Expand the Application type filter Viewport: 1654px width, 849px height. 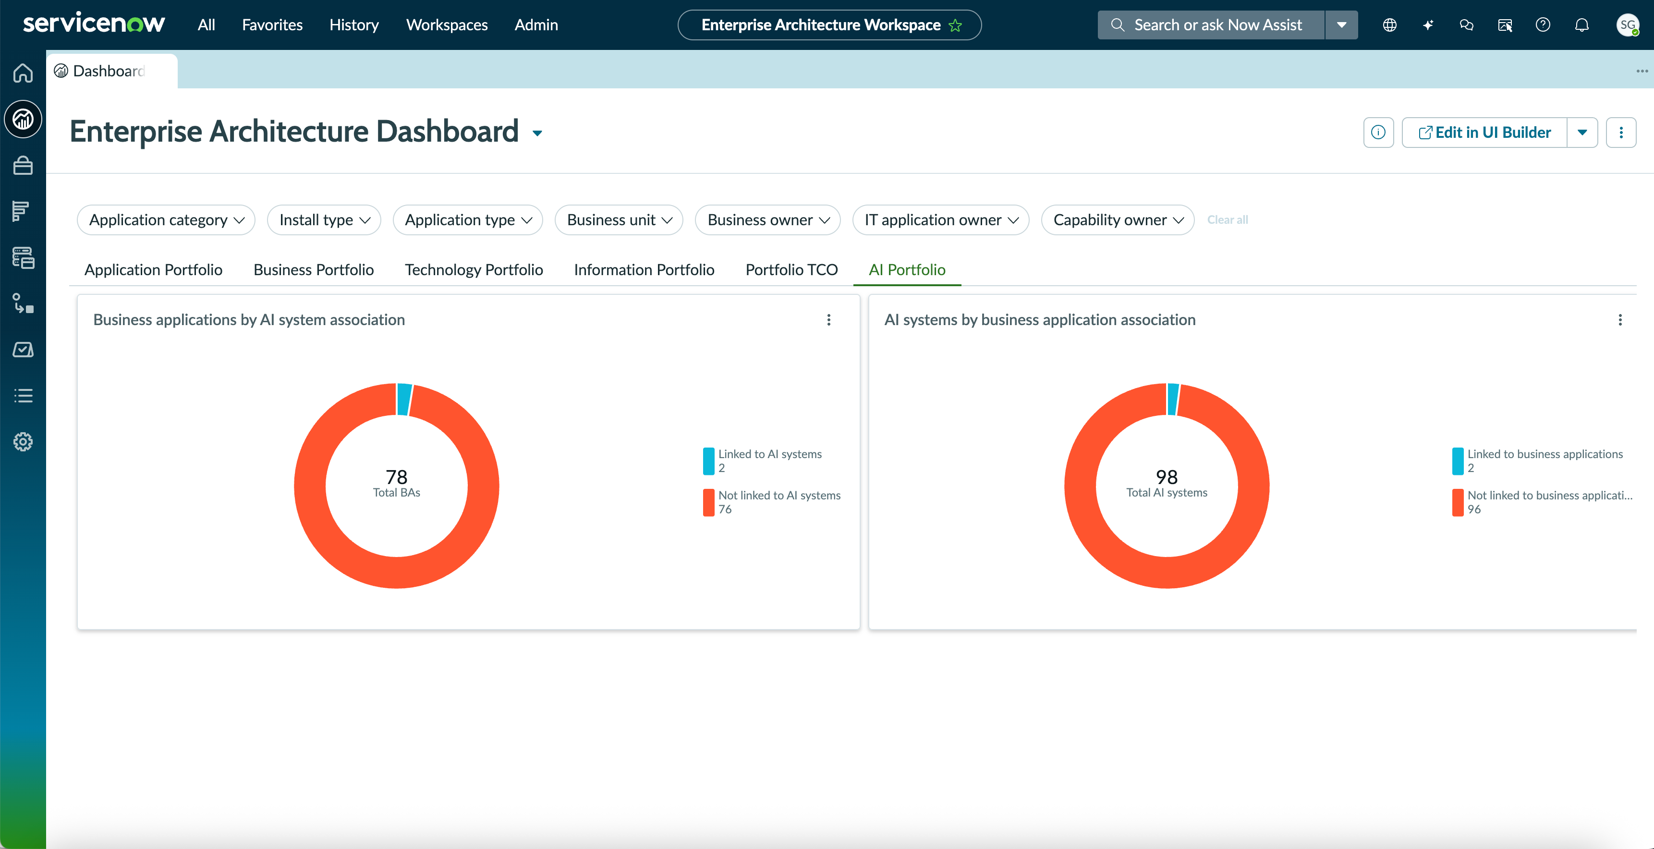pos(468,219)
